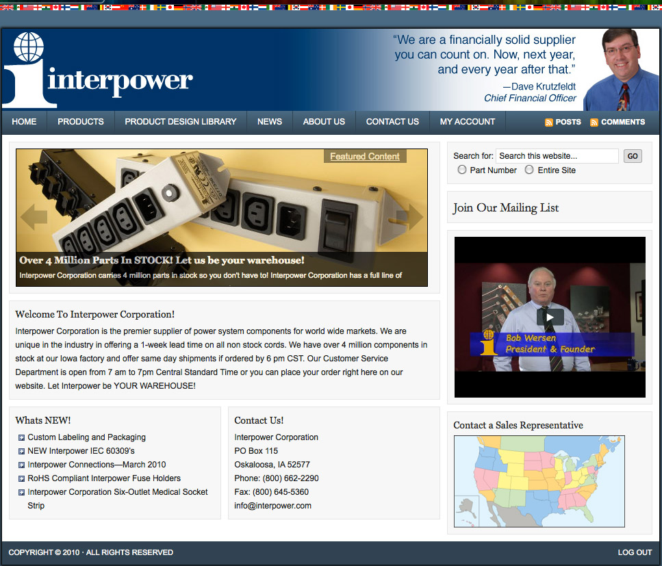Select the Part Number radio button
Screen dimensions: 662x566
[462, 170]
